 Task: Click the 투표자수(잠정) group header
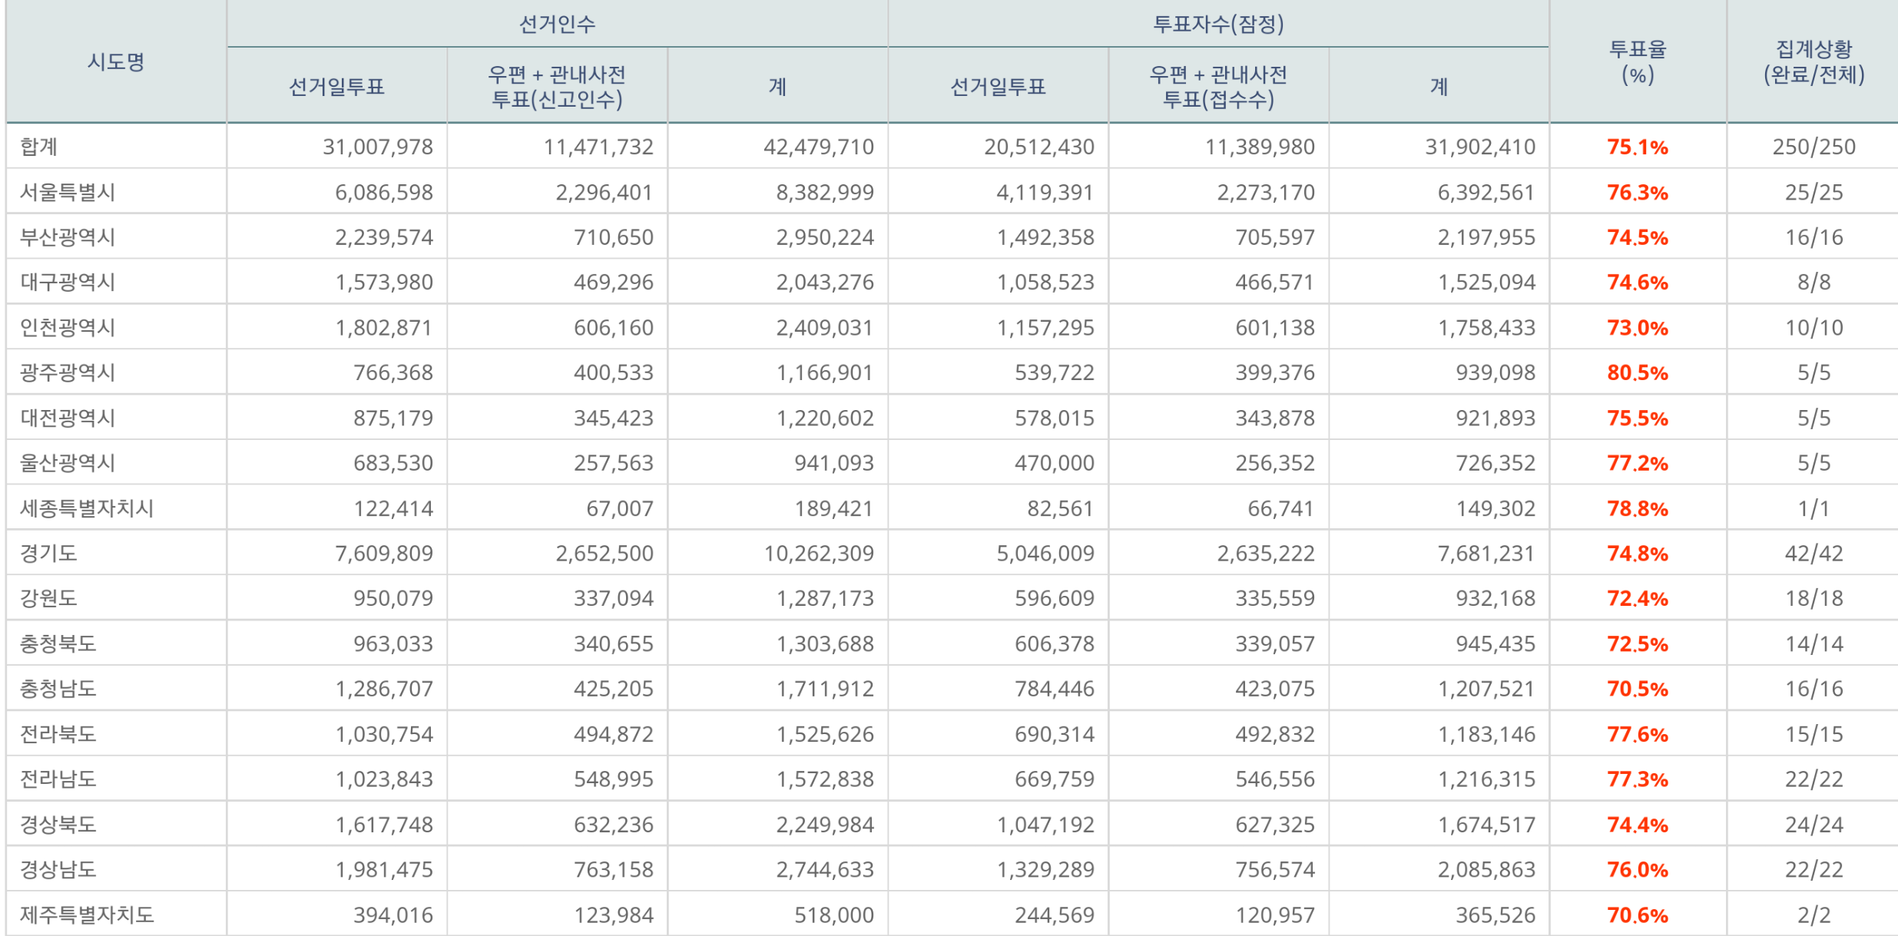(1218, 24)
